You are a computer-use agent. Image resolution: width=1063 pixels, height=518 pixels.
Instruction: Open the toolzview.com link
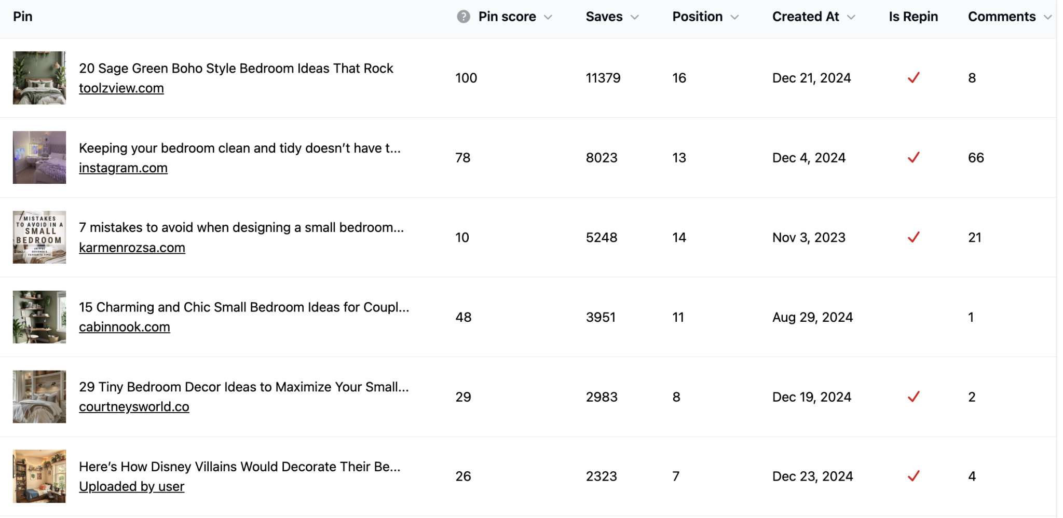point(121,88)
